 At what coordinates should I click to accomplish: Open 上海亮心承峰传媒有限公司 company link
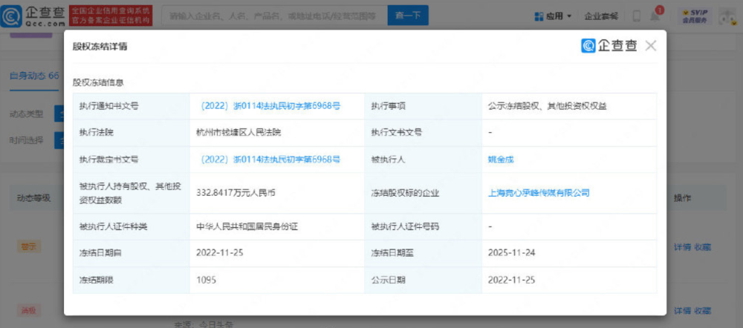pos(538,192)
